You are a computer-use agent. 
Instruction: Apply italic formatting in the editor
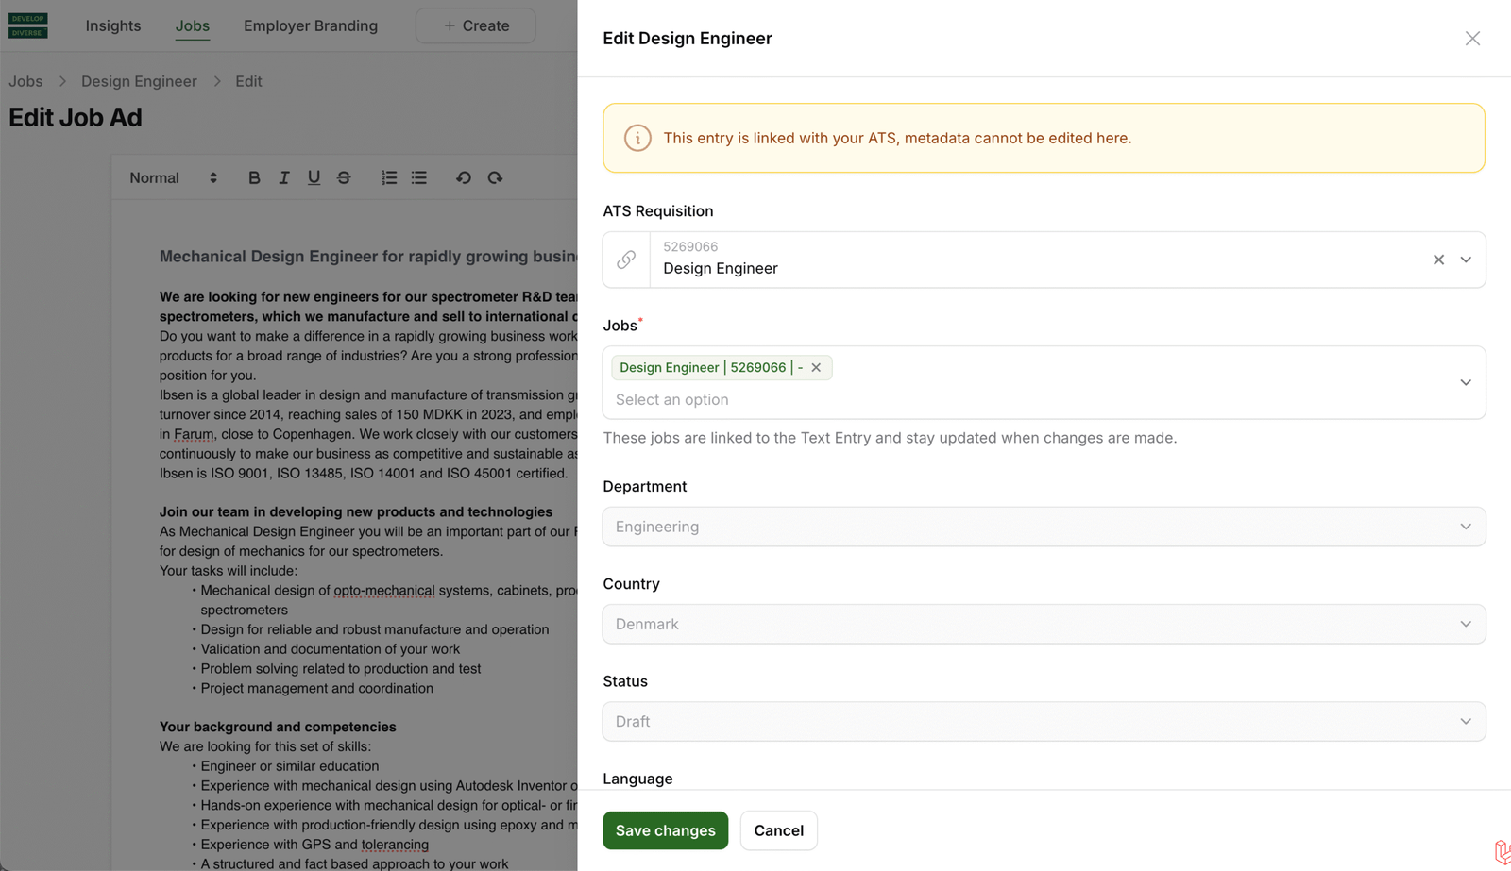283,177
